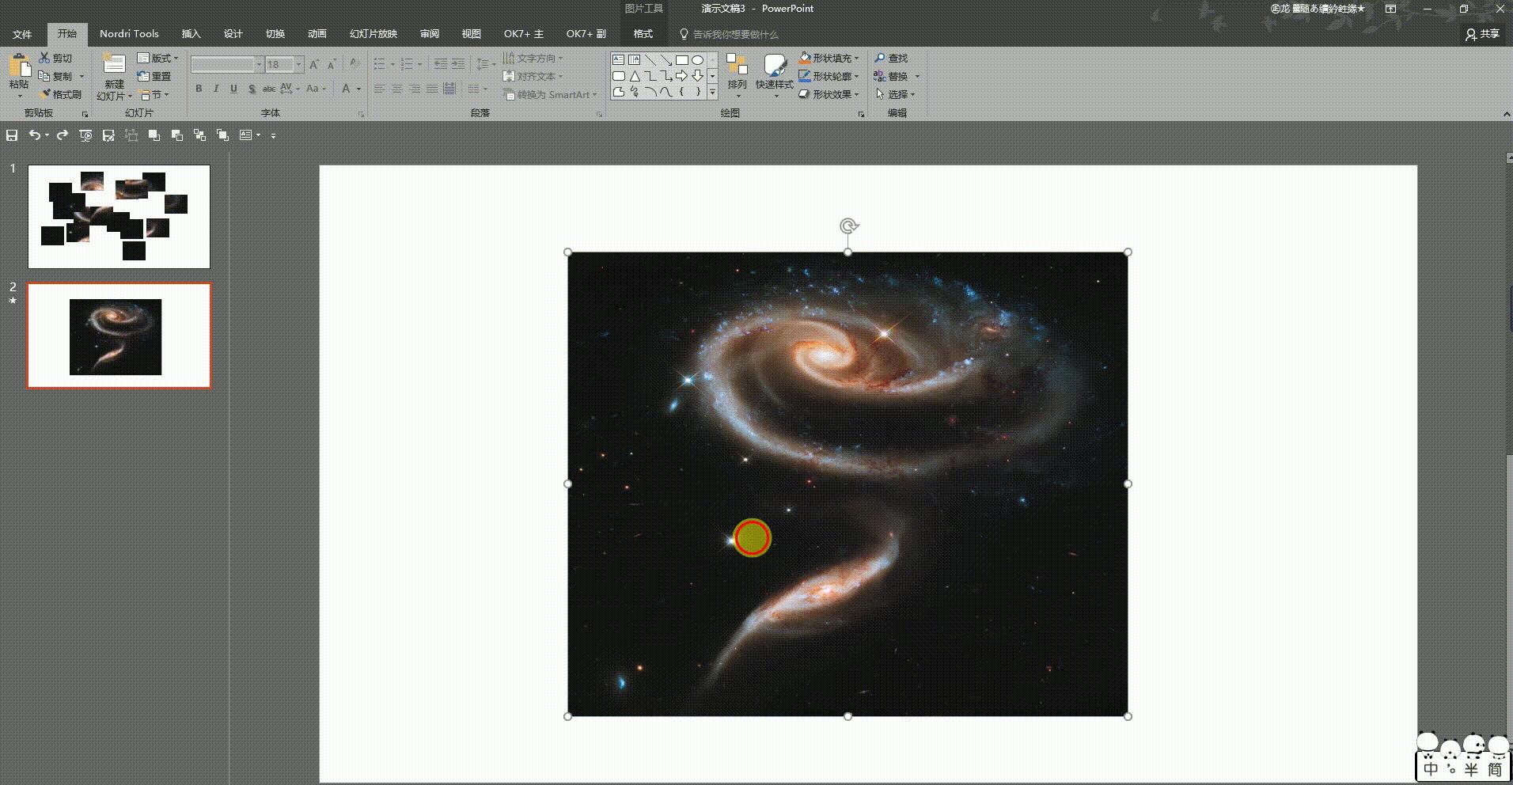
Task: Select the right arrow shape in gallery
Action: click(681, 76)
